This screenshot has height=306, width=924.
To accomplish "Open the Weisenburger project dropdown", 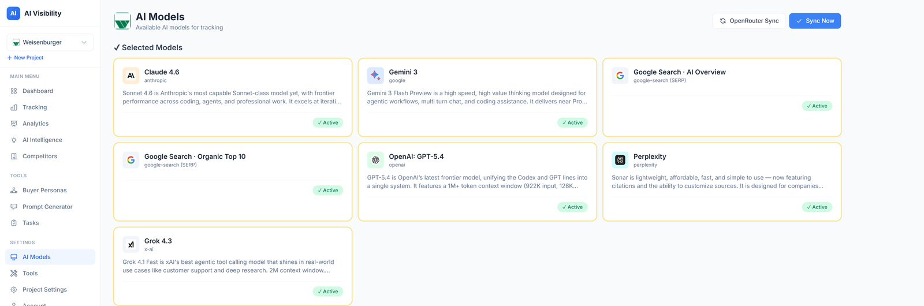I will click(x=50, y=42).
